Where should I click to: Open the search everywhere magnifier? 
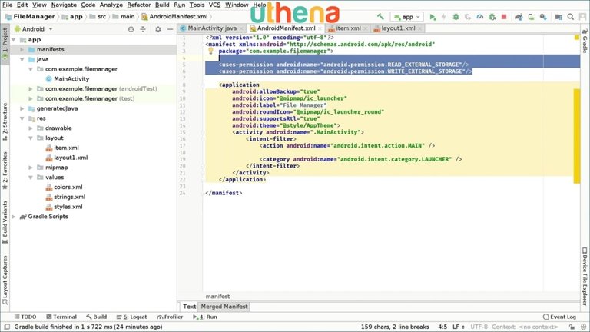(570, 16)
